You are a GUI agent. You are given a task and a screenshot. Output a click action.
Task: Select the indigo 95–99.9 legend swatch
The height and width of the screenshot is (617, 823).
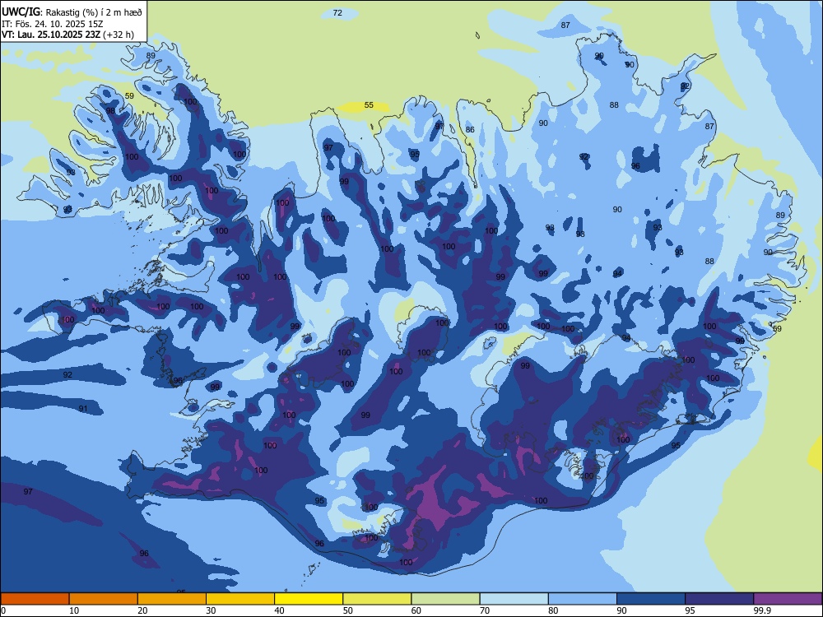click(x=719, y=599)
